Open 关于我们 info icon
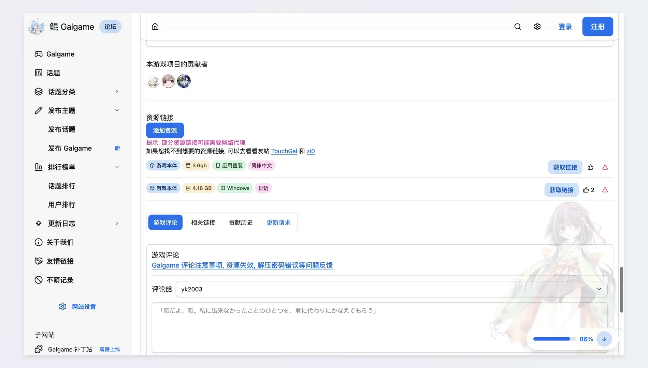This screenshot has height=368, width=648. [39, 242]
